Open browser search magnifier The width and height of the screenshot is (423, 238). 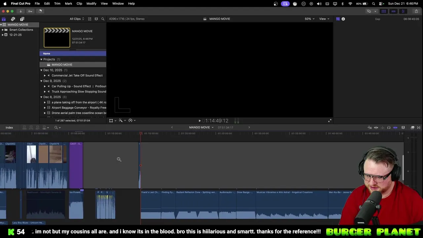coord(103,19)
